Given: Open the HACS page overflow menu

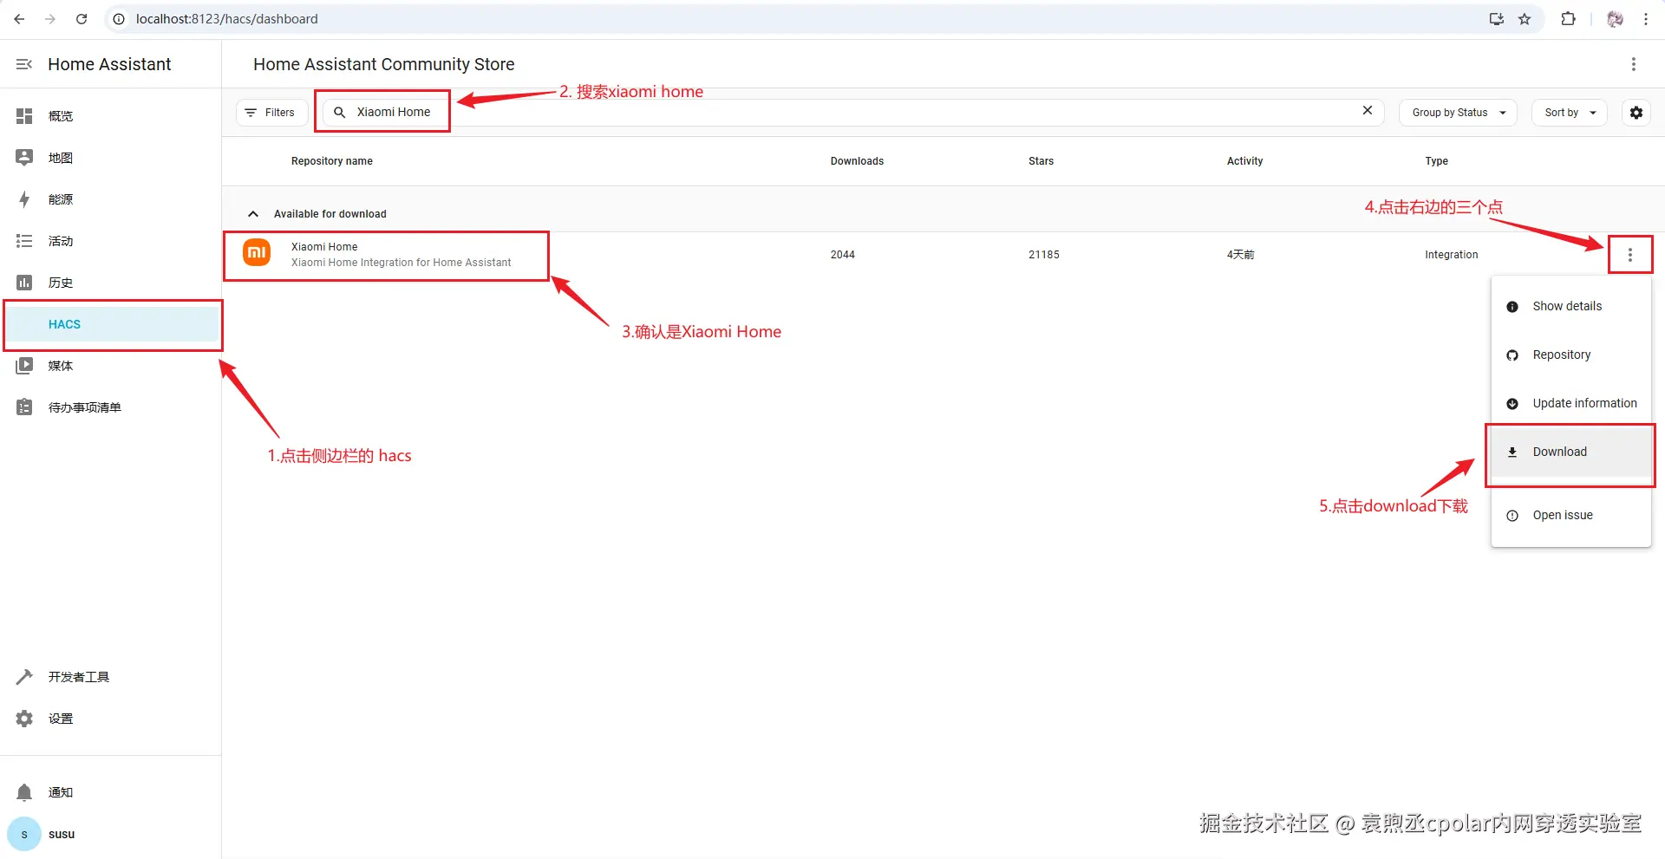Looking at the screenshot, I should (1634, 64).
